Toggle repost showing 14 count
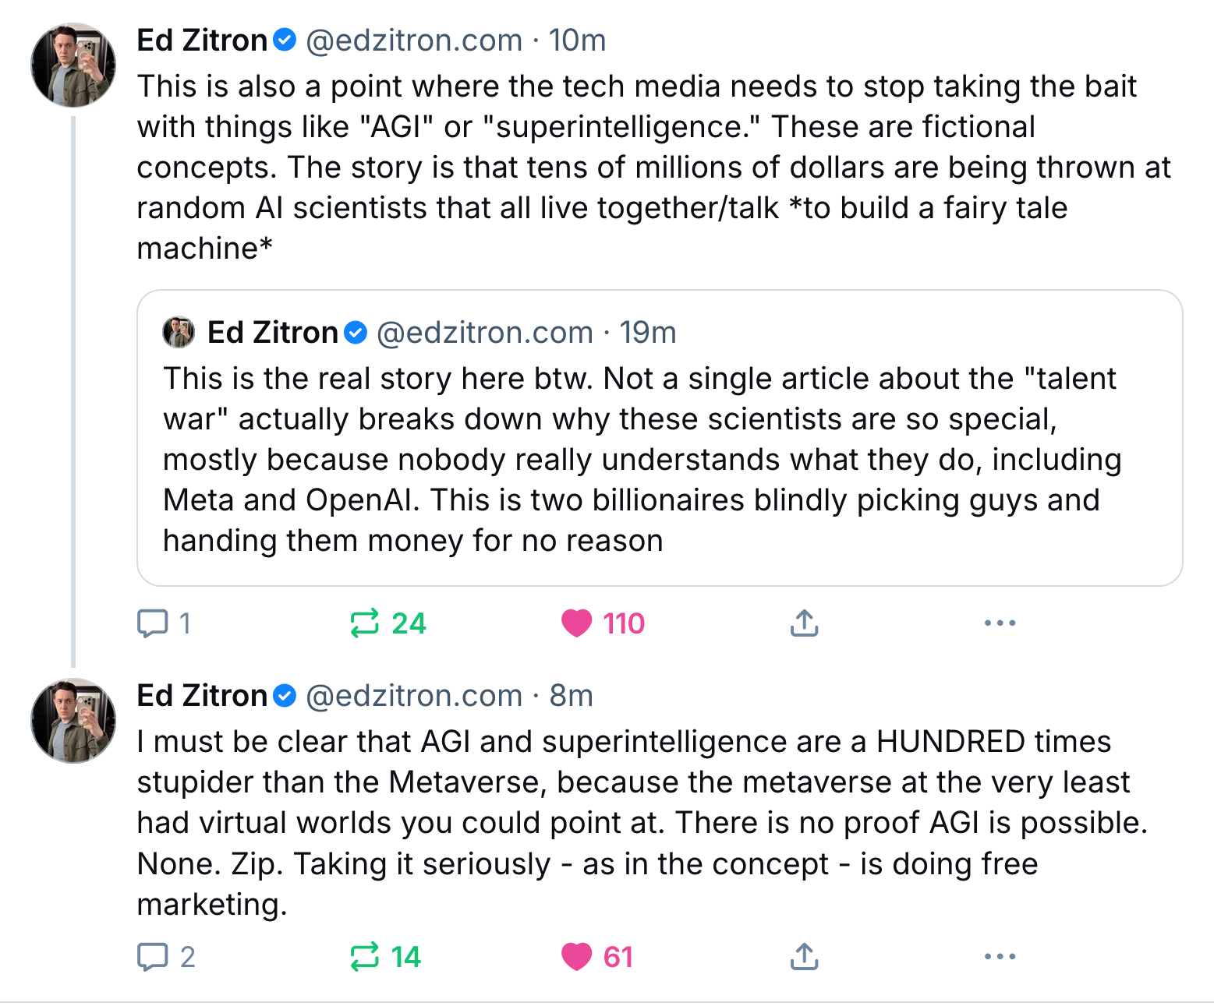 [385, 957]
